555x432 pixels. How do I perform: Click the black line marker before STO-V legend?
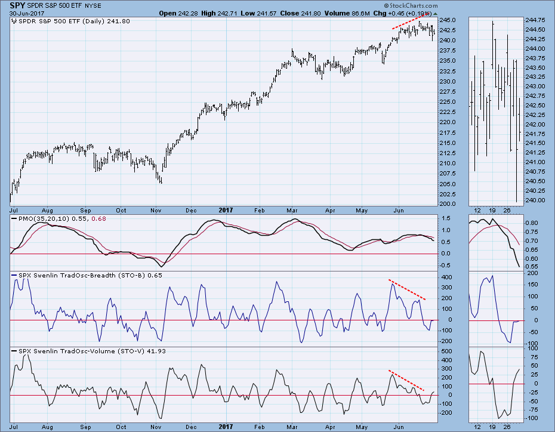pos(14,351)
